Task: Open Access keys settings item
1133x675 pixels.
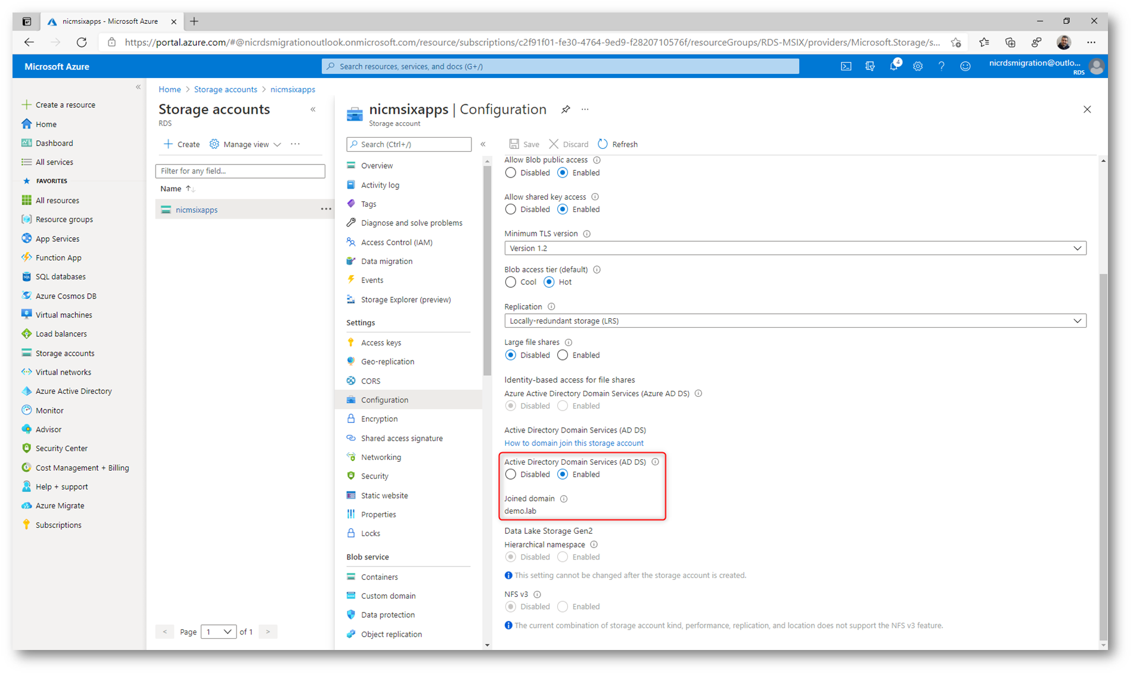Action: coord(381,343)
